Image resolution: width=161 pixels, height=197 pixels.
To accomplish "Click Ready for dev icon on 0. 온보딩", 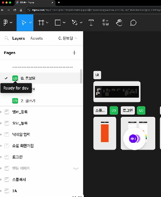I will tap(15, 78).
